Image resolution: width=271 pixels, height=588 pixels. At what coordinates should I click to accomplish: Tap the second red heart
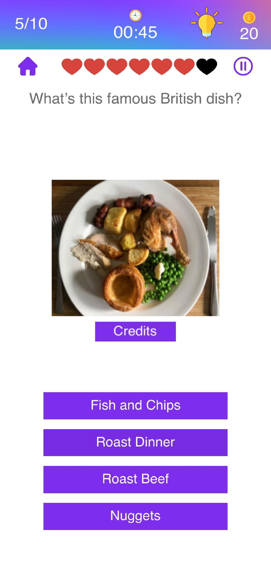pyautogui.click(x=94, y=66)
